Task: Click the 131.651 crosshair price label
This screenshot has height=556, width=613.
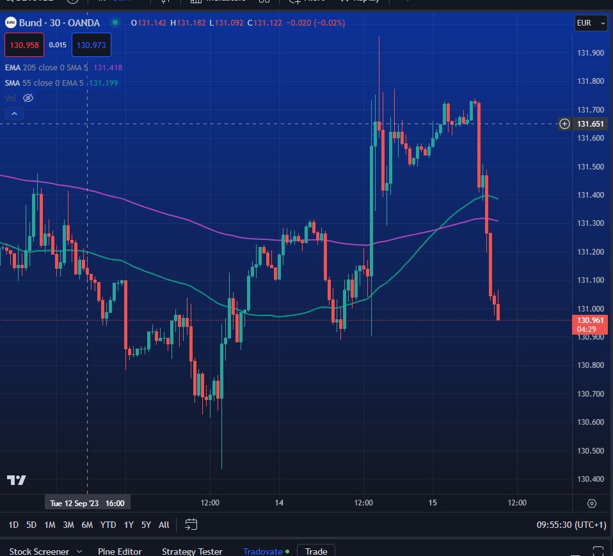Action: click(591, 124)
